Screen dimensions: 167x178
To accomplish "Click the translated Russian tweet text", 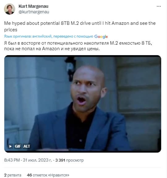I will pyautogui.click(x=78, y=46).
